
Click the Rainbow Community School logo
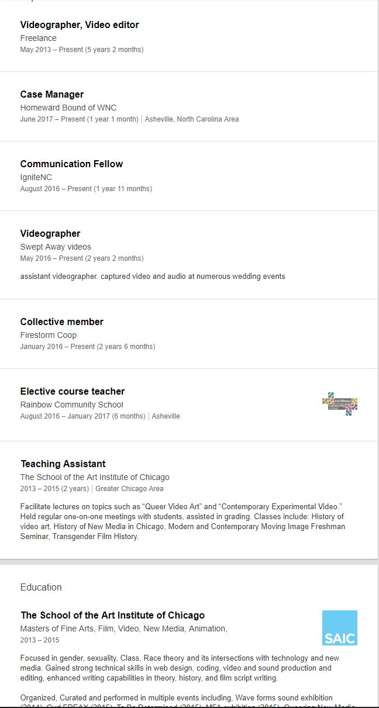[340, 404]
